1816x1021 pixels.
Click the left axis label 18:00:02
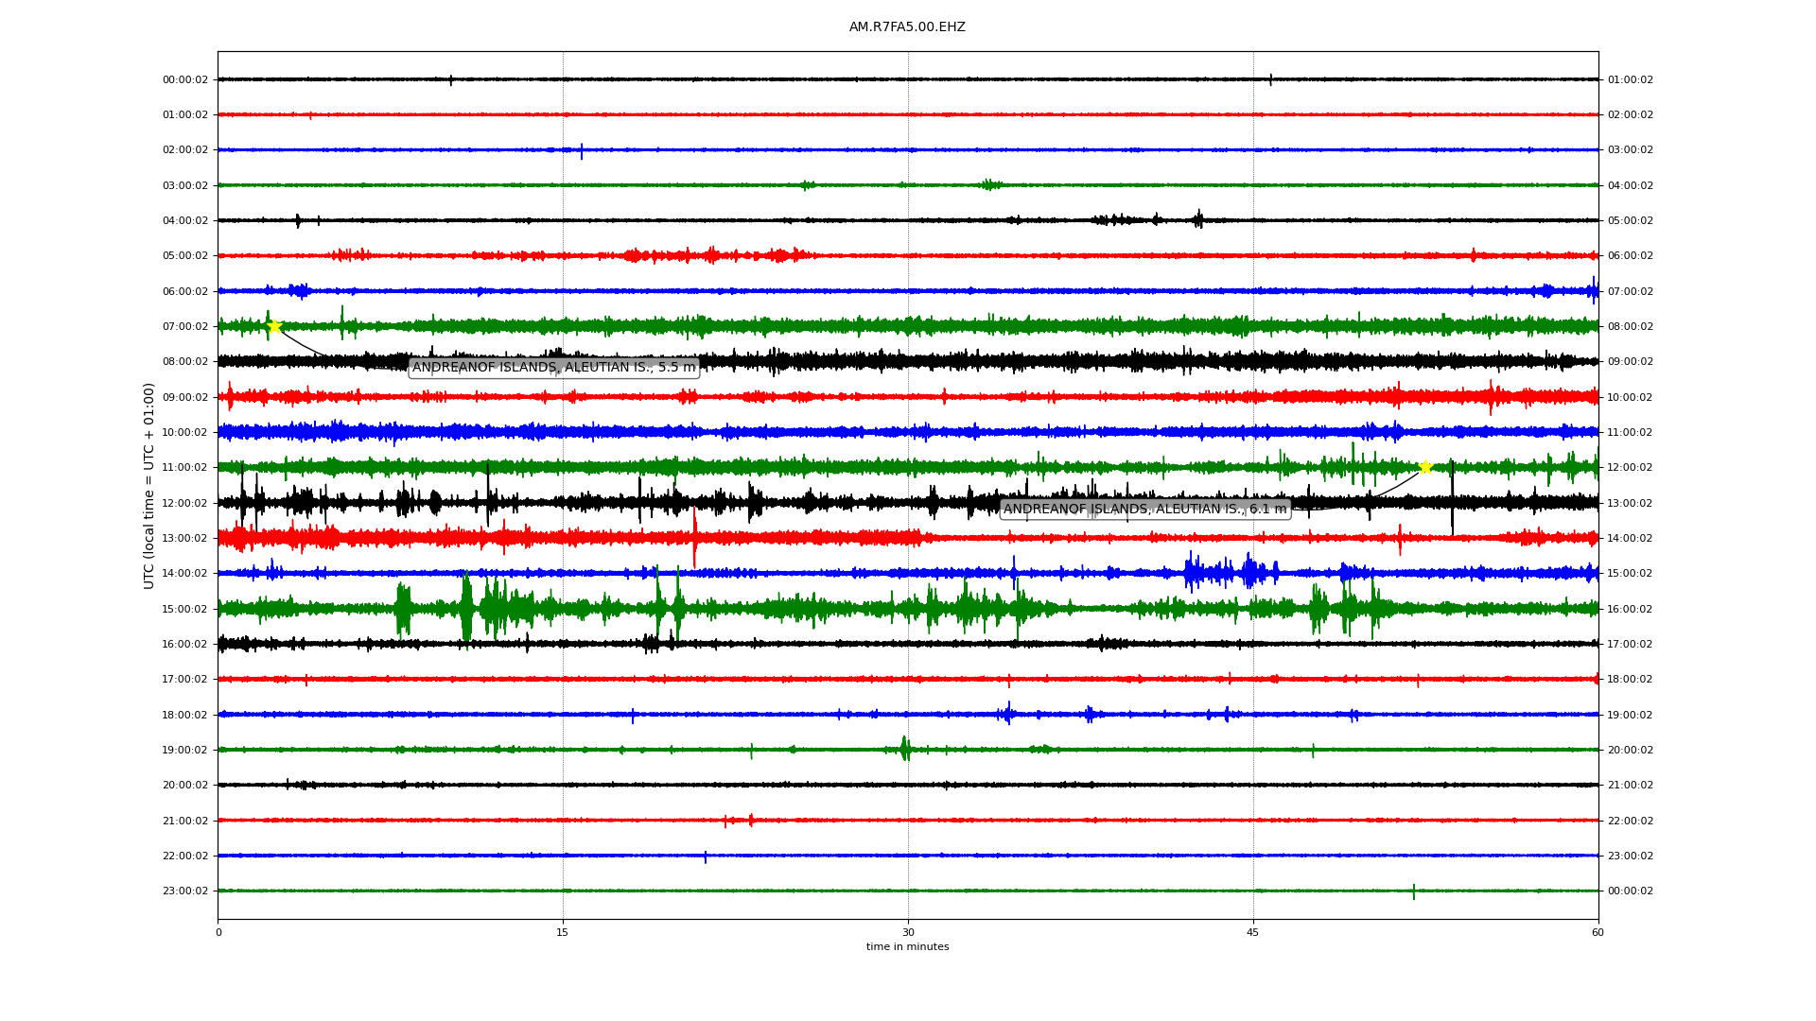tap(185, 716)
